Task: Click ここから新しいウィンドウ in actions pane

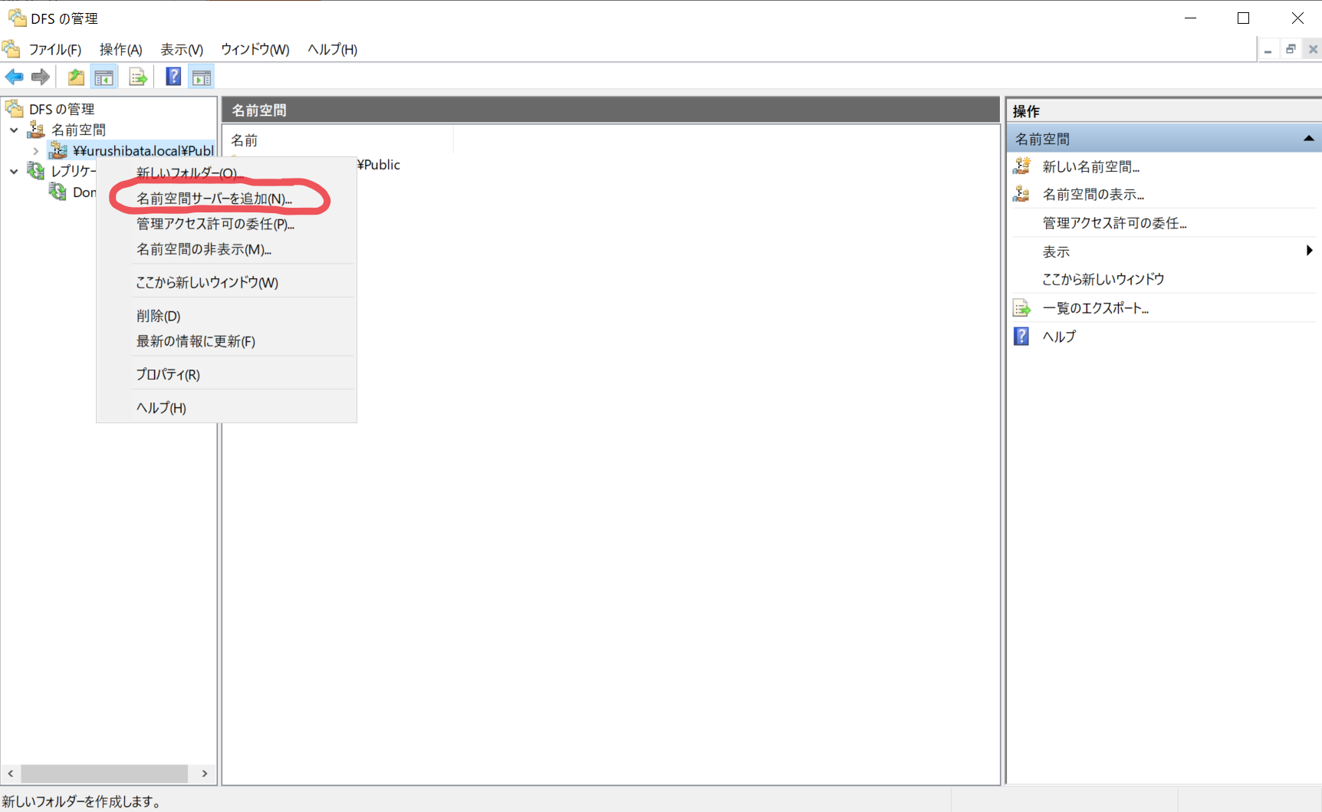Action: (1103, 279)
